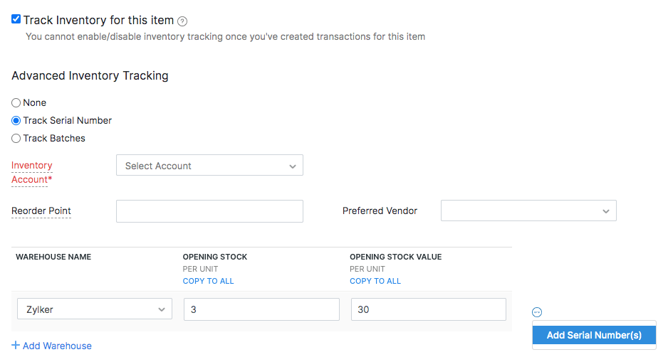This screenshot has height=362, width=668.
Task: Choose the Track Serial Number radio button
Action: click(16, 121)
